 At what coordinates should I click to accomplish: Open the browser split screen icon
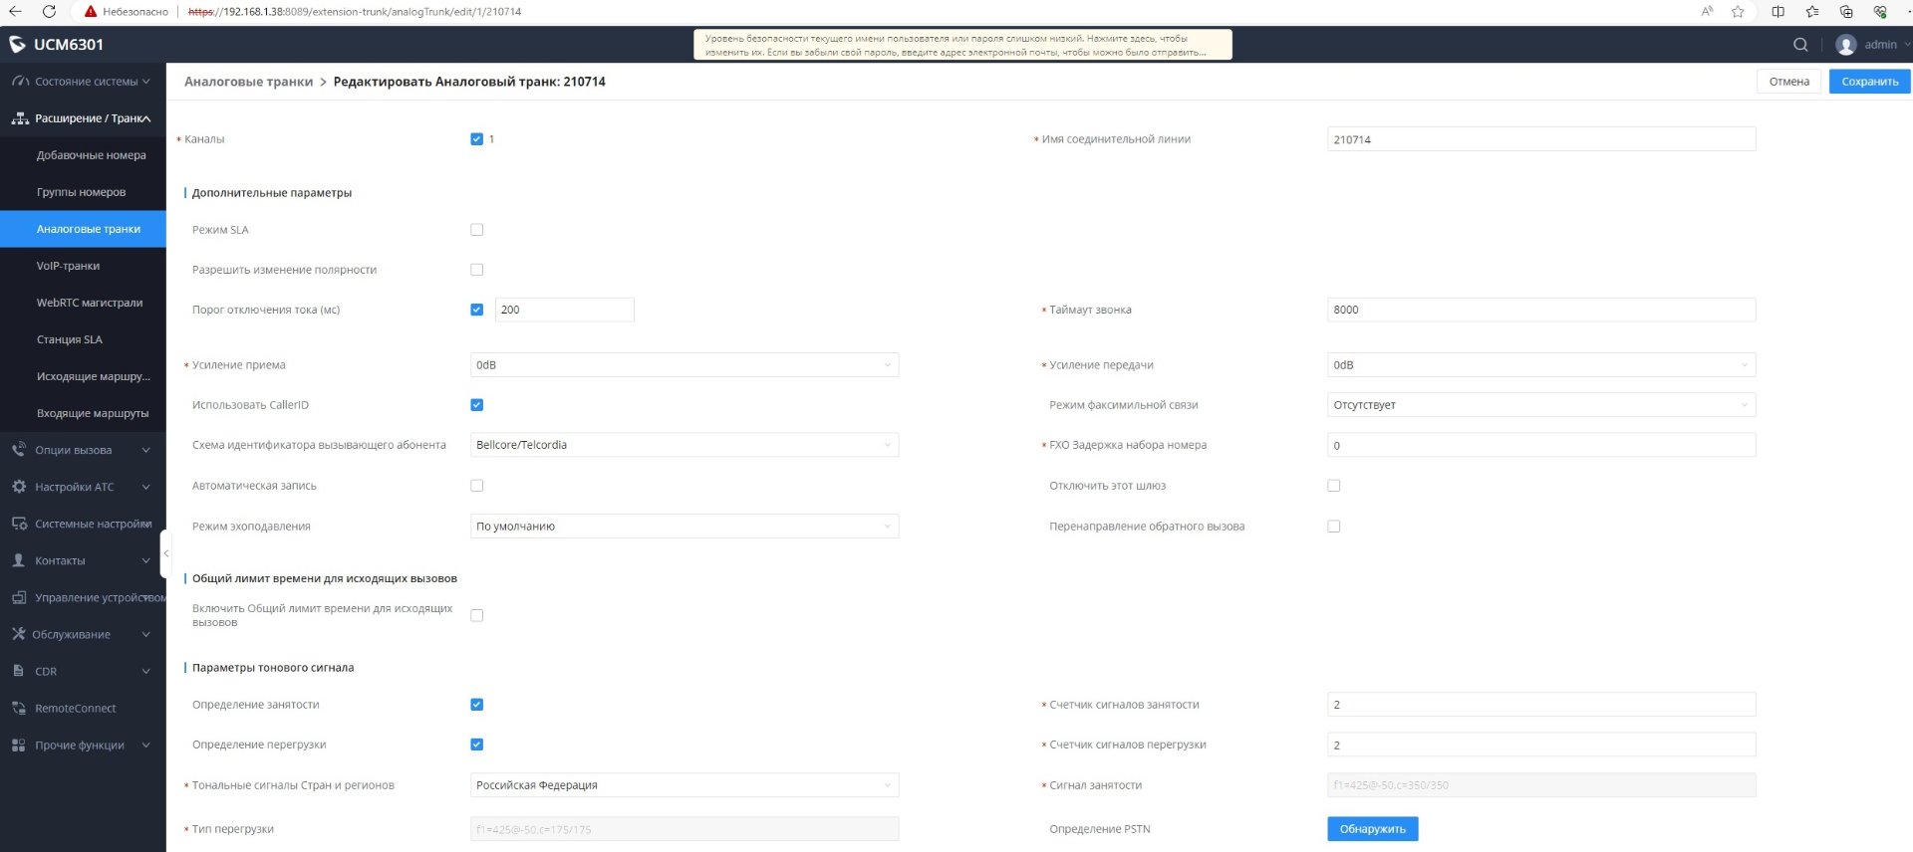(1778, 11)
